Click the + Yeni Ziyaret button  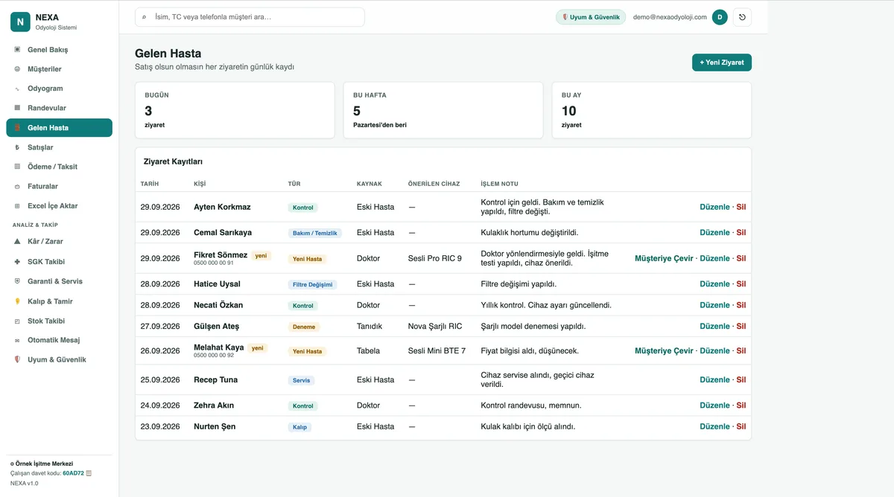pos(722,62)
